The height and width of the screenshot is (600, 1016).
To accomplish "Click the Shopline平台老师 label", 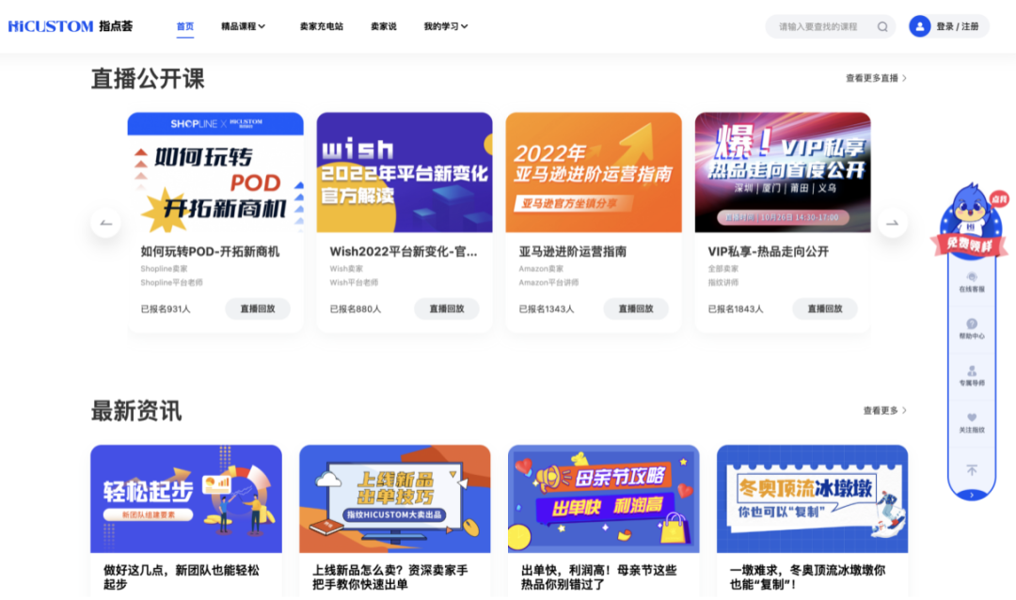I will pos(172,282).
